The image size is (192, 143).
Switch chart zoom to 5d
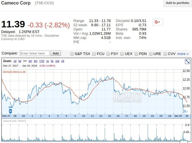point(20,61)
